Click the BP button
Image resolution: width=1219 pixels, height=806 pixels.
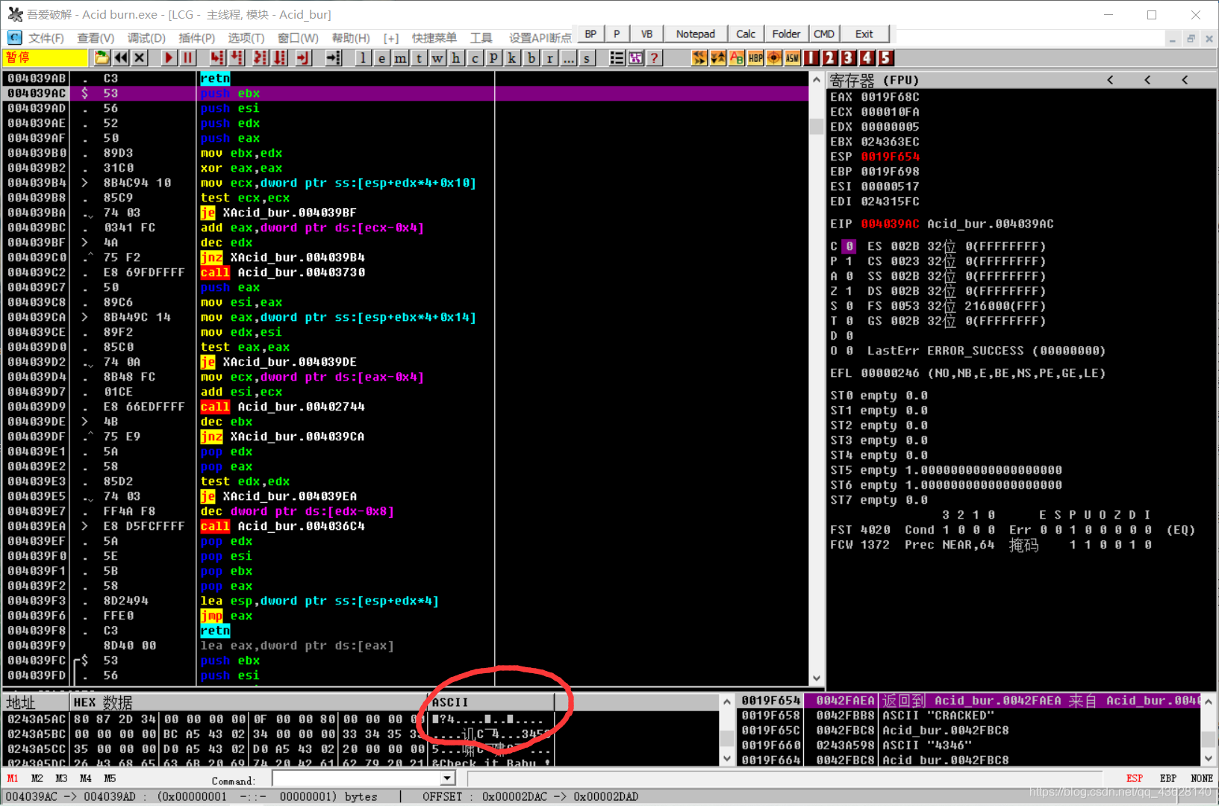click(x=590, y=34)
